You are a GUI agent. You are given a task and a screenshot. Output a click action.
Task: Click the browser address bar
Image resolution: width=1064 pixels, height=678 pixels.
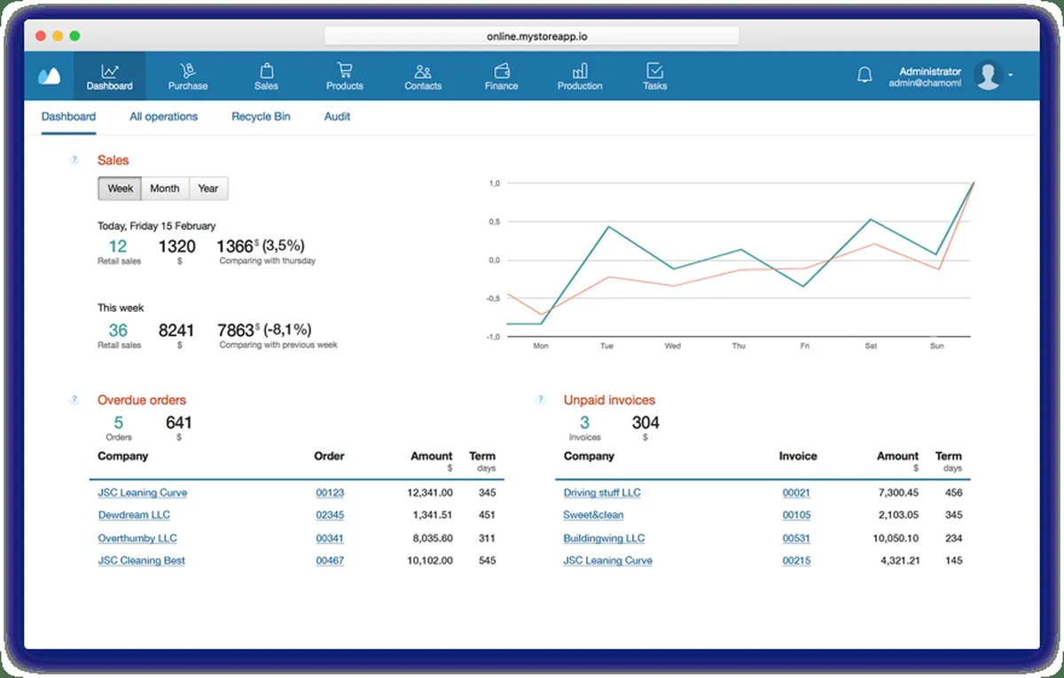(x=531, y=36)
